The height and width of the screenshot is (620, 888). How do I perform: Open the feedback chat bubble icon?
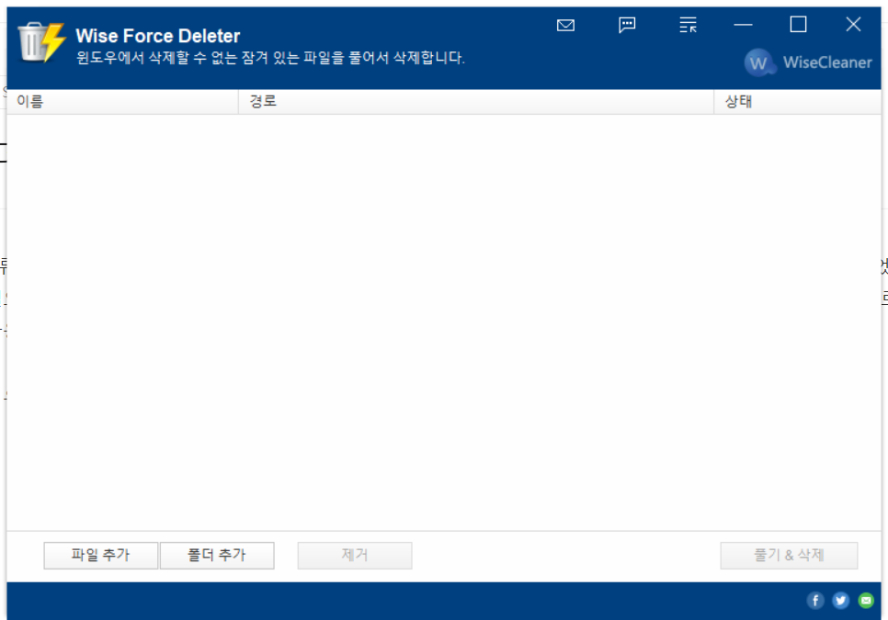click(627, 25)
